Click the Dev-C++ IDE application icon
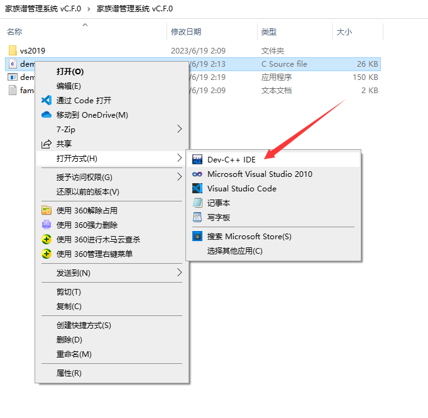The width and height of the screenshot is (428, 418). point(197,159)
